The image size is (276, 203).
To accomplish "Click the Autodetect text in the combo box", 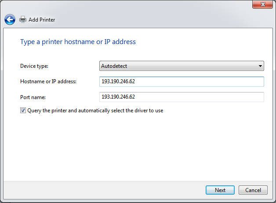I will pyautogui.click(x=114, y=66).
